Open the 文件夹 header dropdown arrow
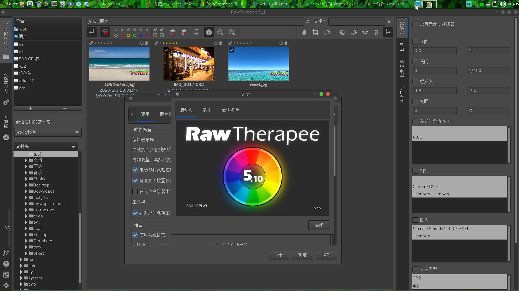 pos(73,147)
